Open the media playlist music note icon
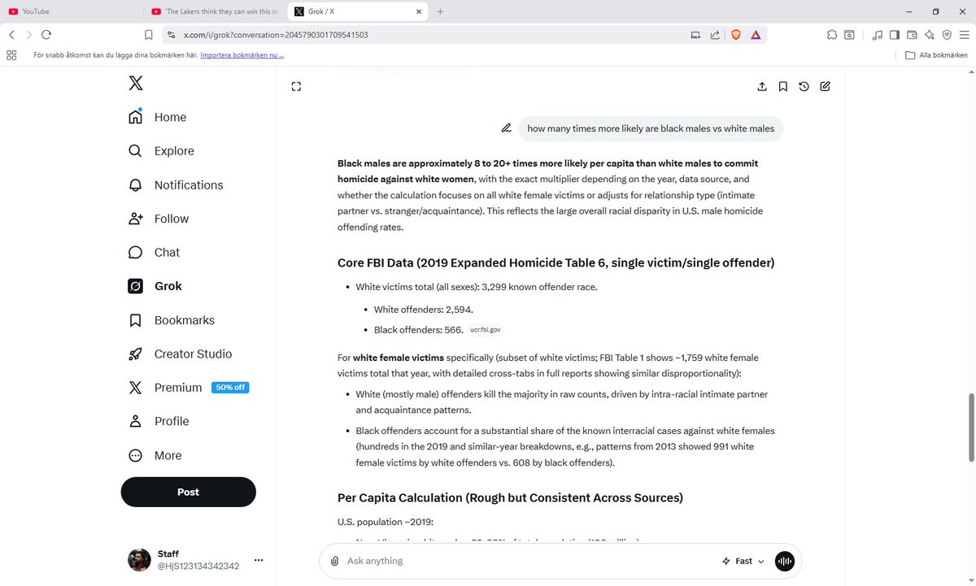The width and height of the screenshot is (976, 586). [x=877, y=35]
